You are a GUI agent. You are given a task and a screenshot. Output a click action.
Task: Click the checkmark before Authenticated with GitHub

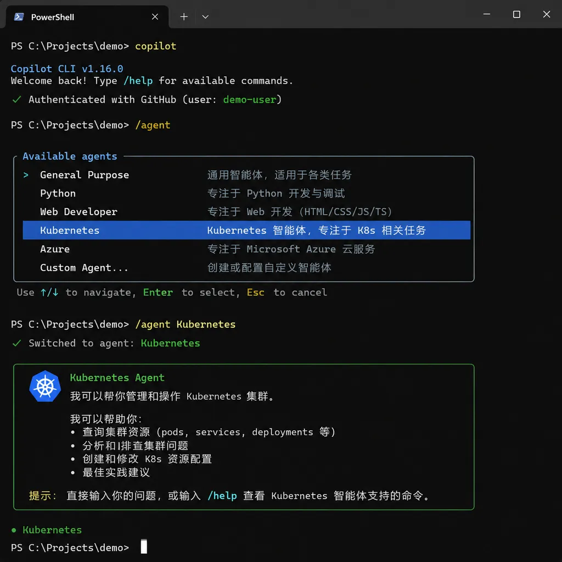[x=16, y=100]
